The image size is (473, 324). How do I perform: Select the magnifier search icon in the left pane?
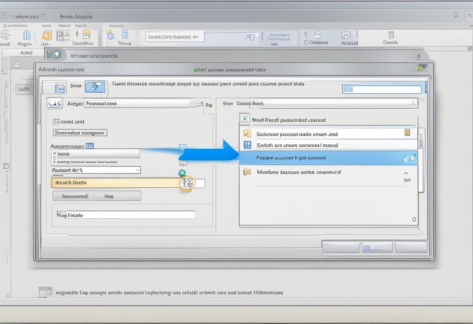pyautogui.click(x=54, y=103)
